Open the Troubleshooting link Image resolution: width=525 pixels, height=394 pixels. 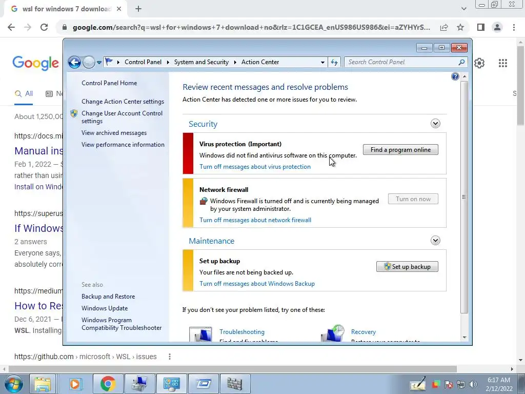coord(242,332)
